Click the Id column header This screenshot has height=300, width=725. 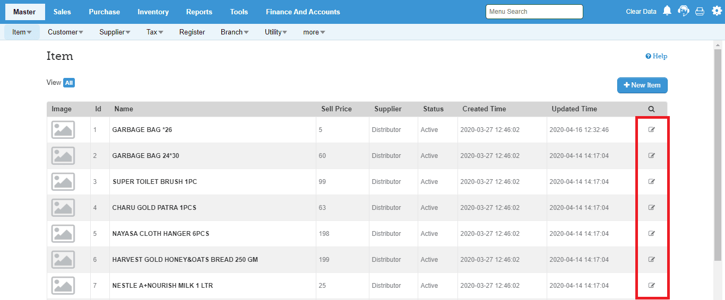pos(98,109)
